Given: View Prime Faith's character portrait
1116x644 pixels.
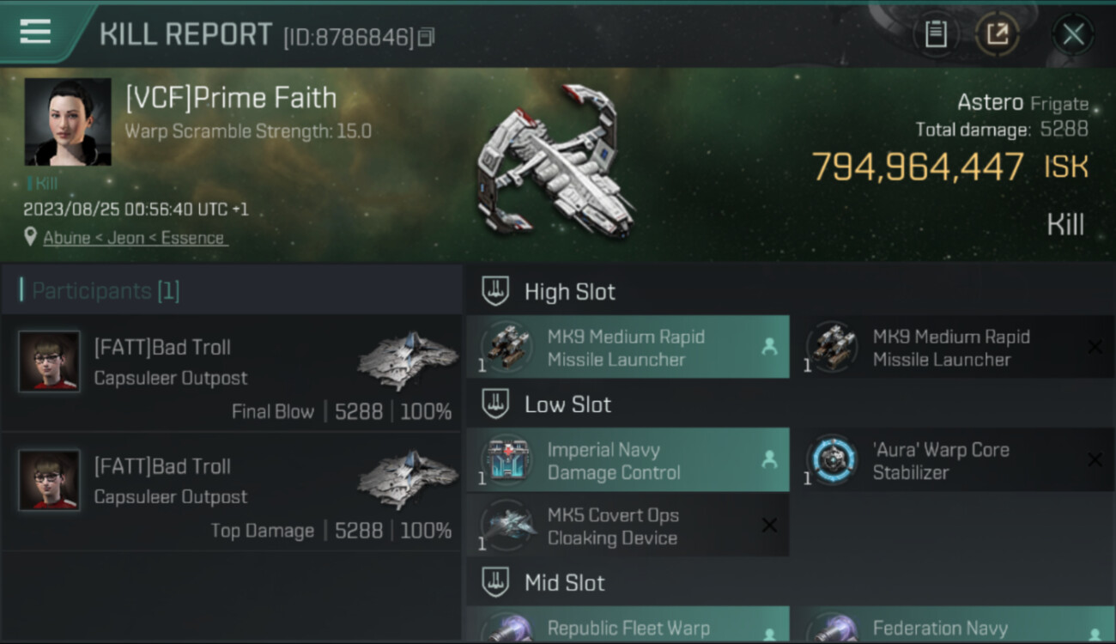Looking at the screenshot, I should pos(68,122).
